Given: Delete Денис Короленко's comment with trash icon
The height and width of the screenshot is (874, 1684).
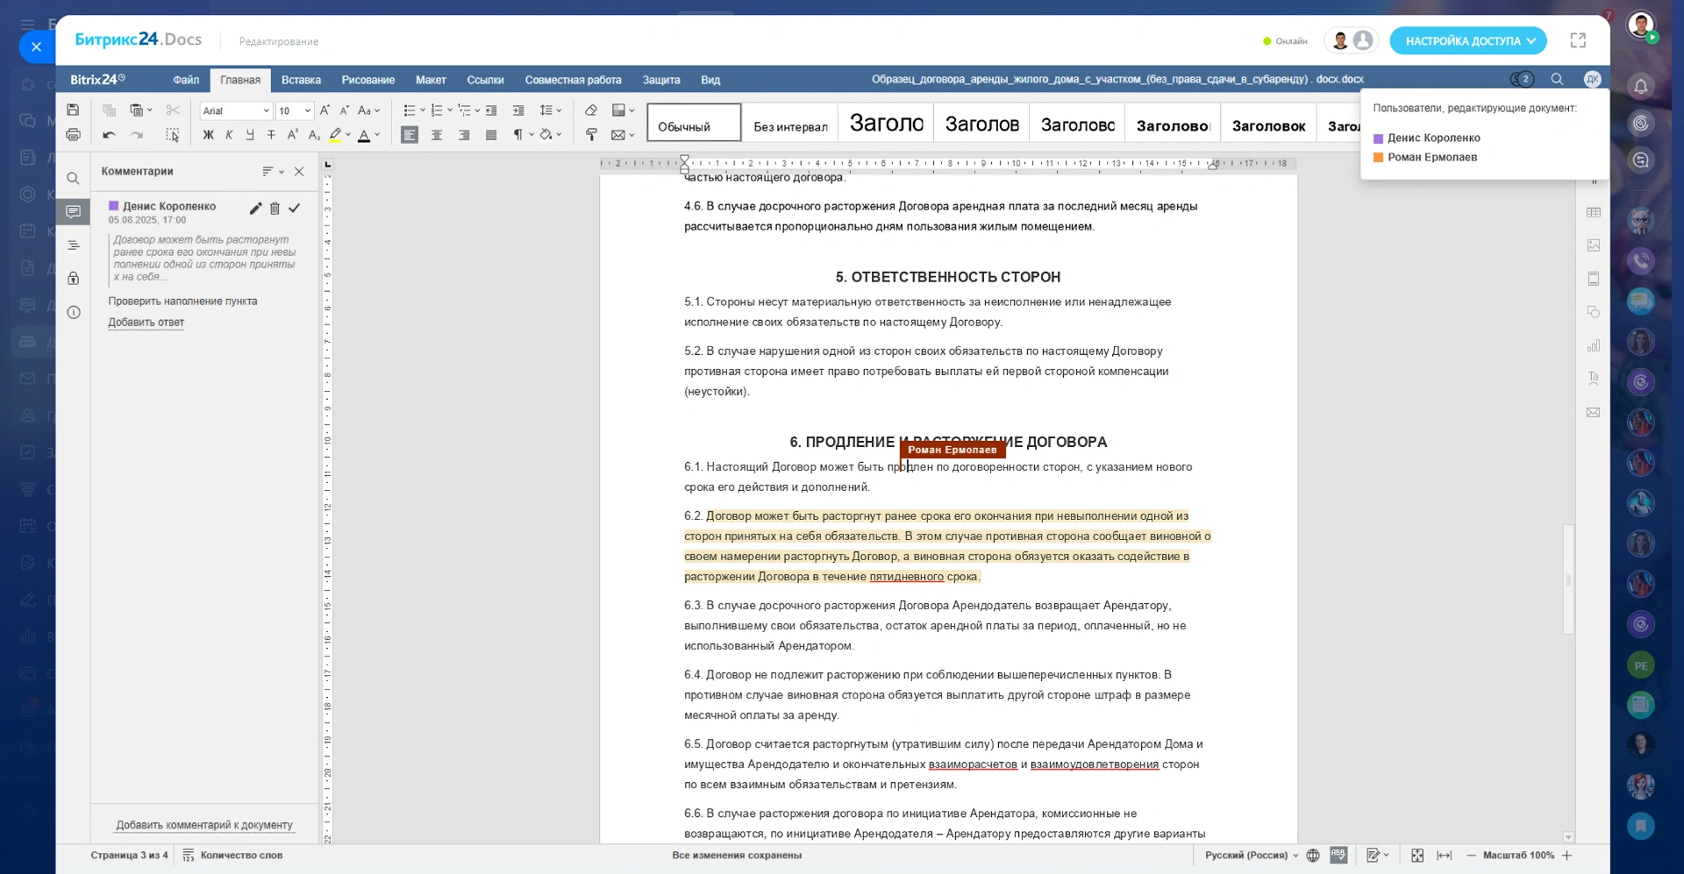Looking at the screenshot, I should tap(275, 209).
